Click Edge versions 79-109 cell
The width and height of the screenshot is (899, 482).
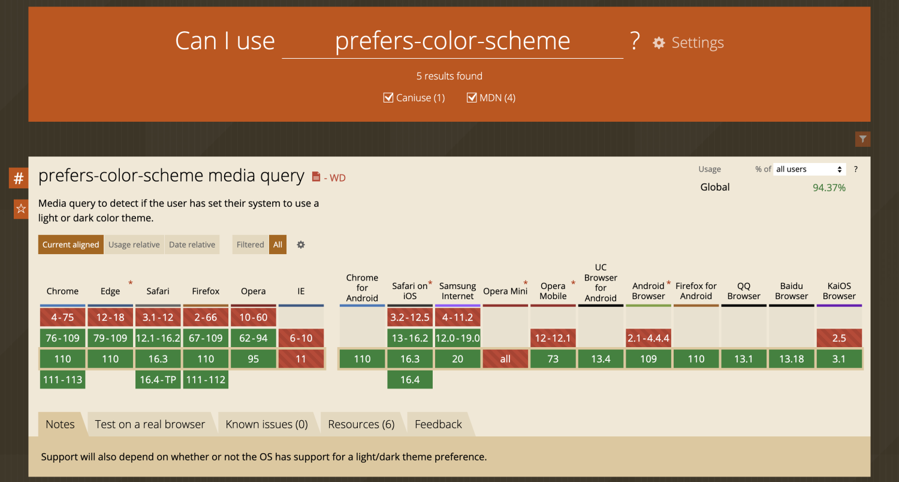(x=110, y=338)
